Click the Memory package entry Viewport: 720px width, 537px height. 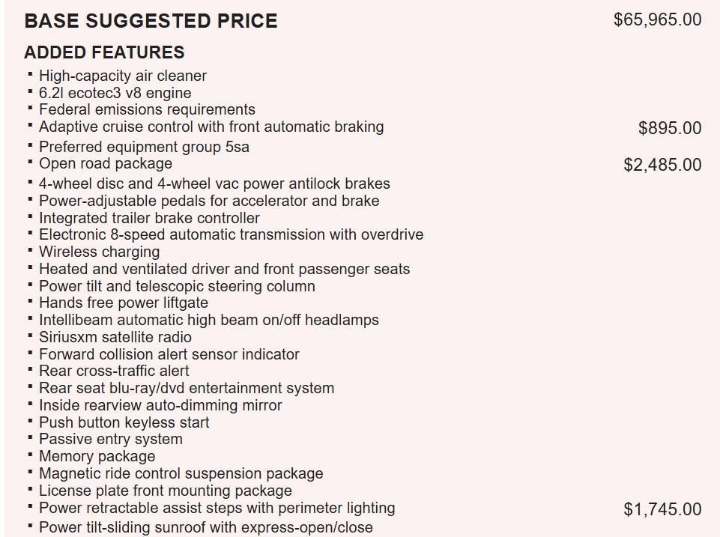97,456
